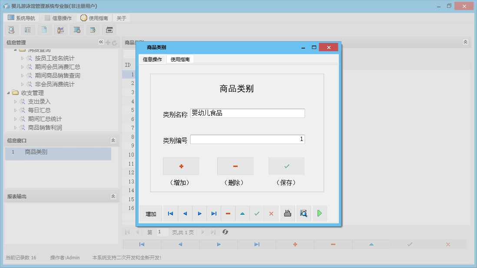Screen dimensions: 477x268
Task: Click the green run arrow in the navigator
Action: pos(320,213)
